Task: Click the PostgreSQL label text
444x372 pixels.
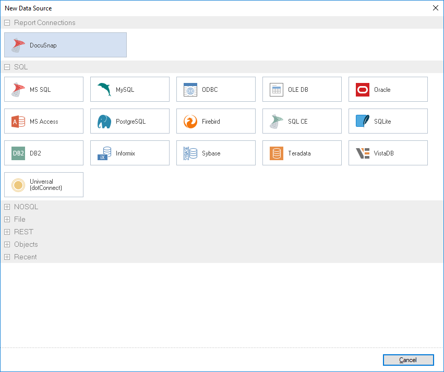Action: point(130,122)
